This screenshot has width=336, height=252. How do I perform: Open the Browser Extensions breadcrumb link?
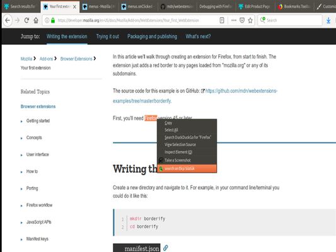[76, 59]
